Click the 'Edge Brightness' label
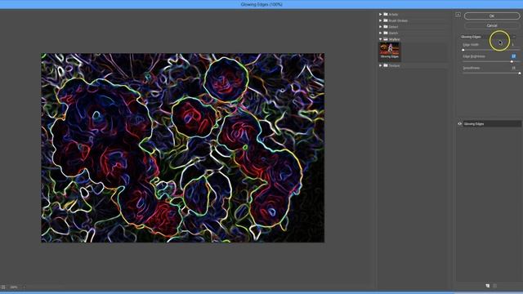This screenshot has height=294, width=523. click(474, 56)
